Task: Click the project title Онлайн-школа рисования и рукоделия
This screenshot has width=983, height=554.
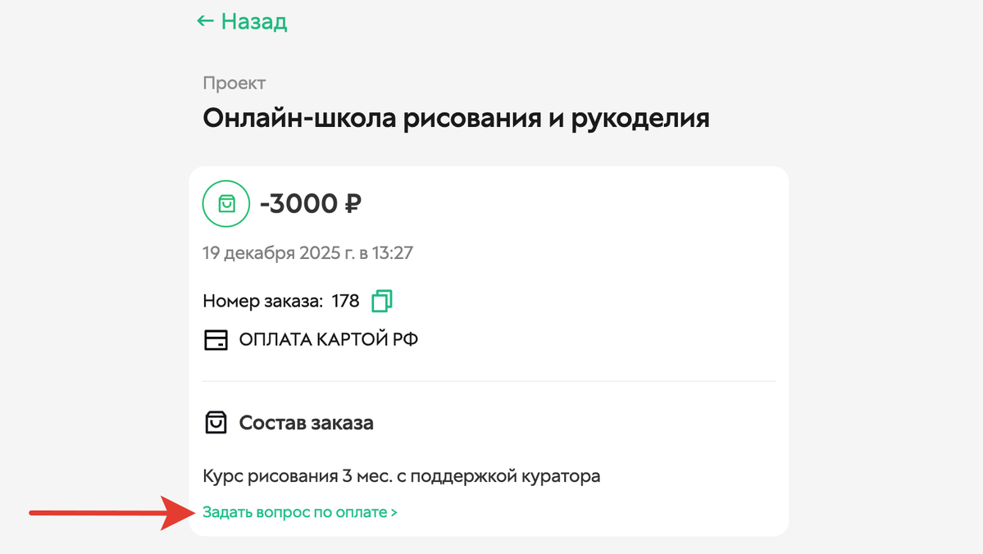Action: (x=457, y=117)
